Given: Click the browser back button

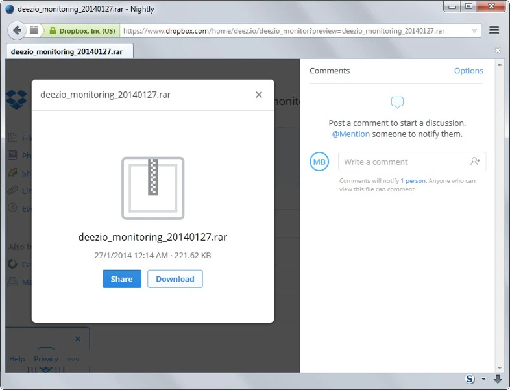Looking at the screenshot, I should tap(16, 30).
